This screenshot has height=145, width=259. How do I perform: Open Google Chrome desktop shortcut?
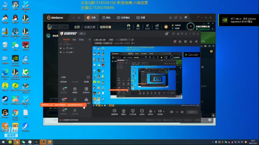(x=15, y=115)
